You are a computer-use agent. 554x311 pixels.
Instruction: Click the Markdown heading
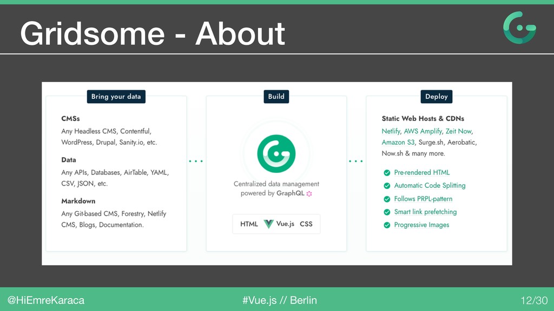tap(78, 201)
